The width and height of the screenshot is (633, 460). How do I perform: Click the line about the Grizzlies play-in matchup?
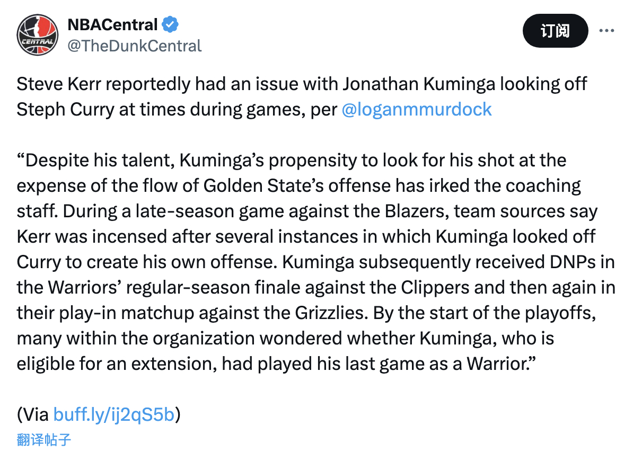tap(306, 313)
